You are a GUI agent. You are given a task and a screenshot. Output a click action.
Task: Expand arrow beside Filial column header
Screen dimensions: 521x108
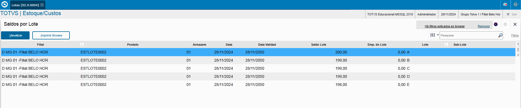point(82,45)
